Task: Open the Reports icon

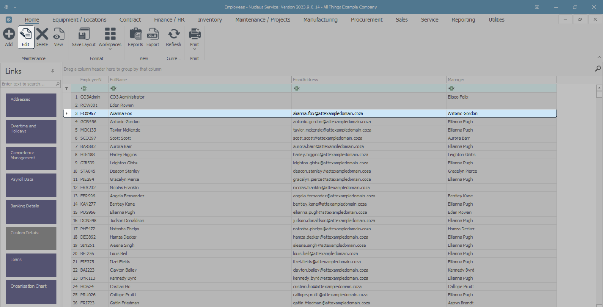Action: 136,34
